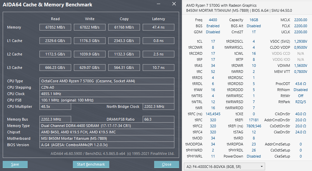The height and width of the screenshot is (171, 312).
Task: Click tREFI value 17181
Action: (x=254, y=120)
